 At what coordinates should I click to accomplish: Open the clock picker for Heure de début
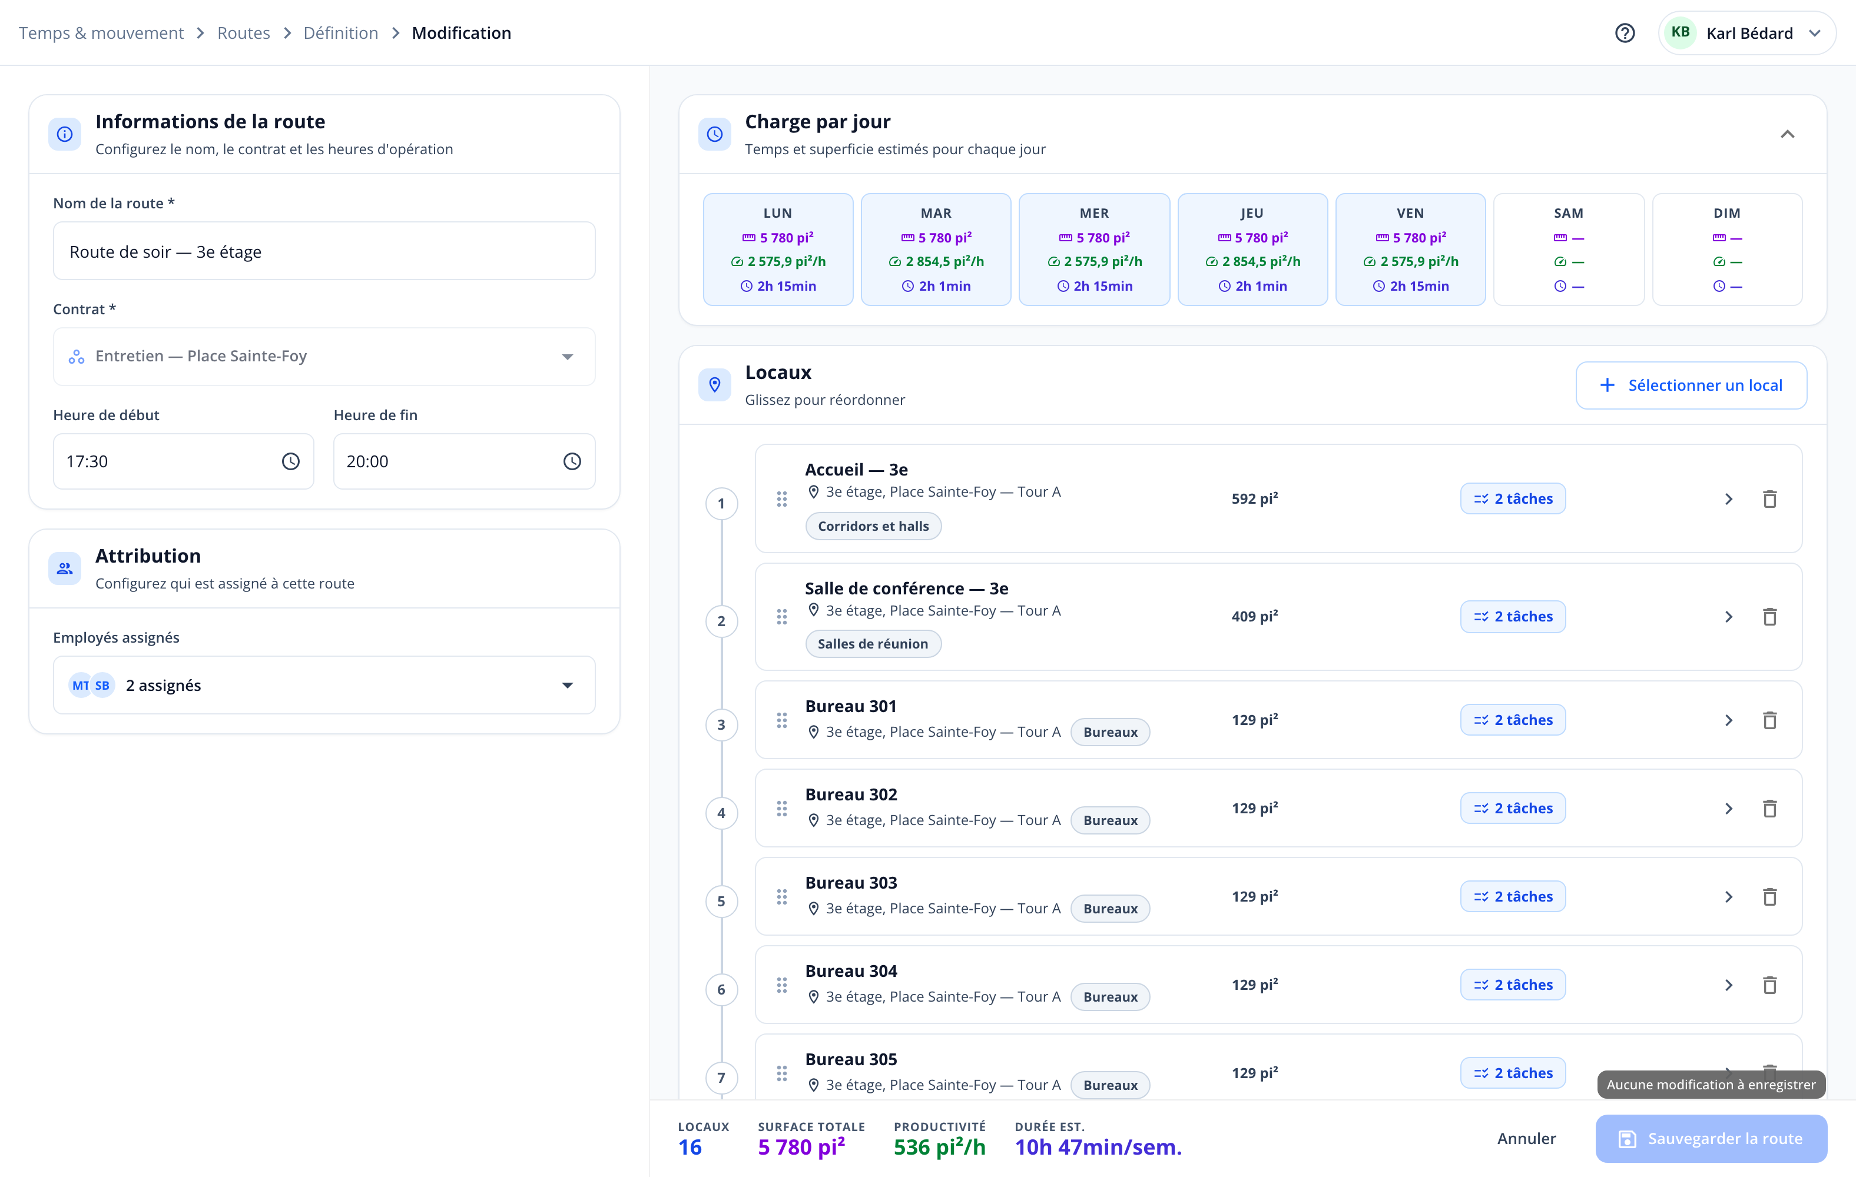pyautogui.click(x=290, y=461)
